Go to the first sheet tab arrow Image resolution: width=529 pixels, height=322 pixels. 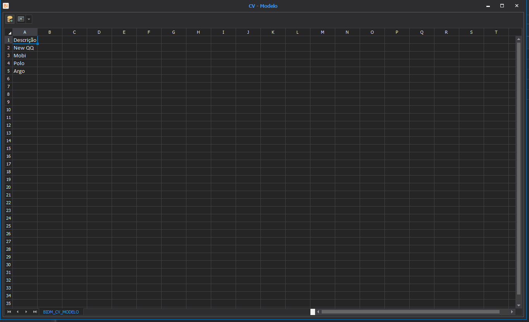pos(9,312)
